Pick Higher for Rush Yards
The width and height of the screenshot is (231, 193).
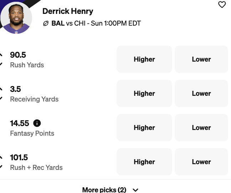point(144,59)
